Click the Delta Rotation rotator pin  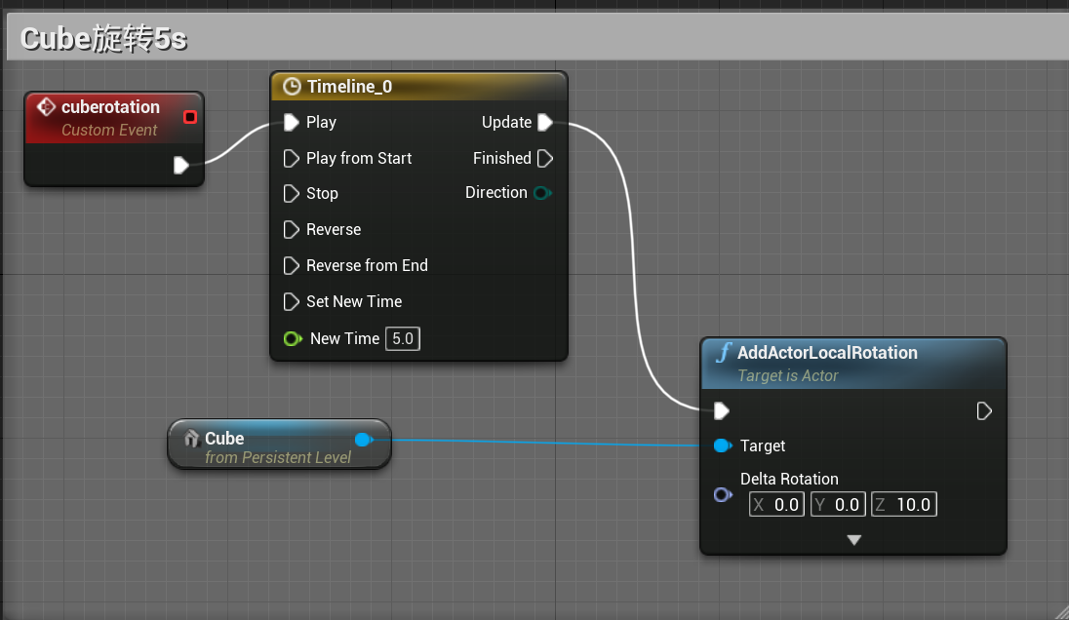tap(723, 494)
